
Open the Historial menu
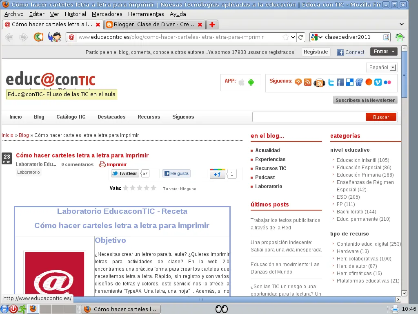(76, 14)
